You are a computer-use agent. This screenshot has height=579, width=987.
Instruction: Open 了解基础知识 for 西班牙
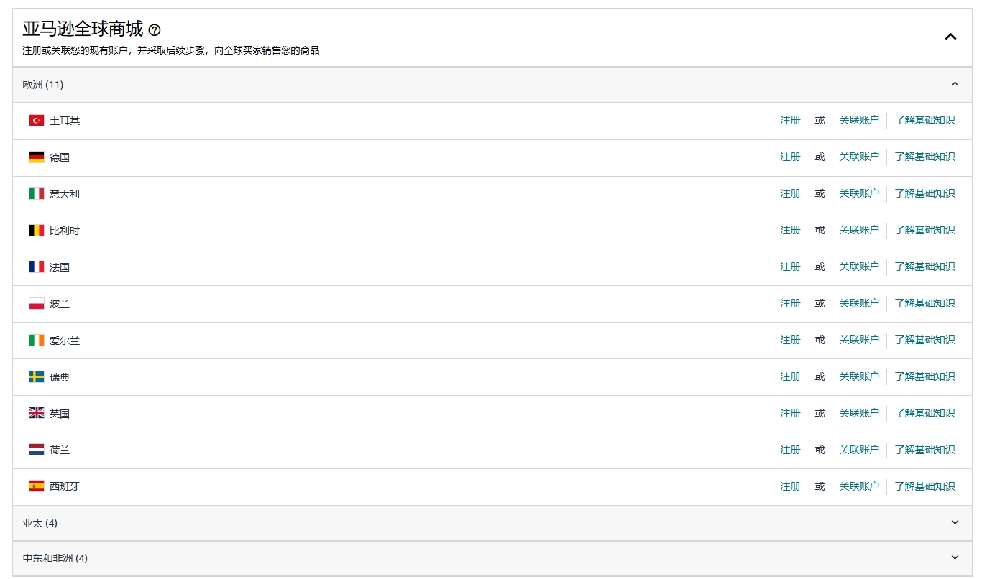(x=924, y=486)
